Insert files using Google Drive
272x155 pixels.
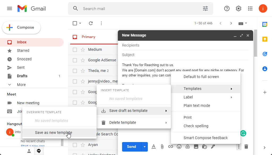tap(188, 147)
